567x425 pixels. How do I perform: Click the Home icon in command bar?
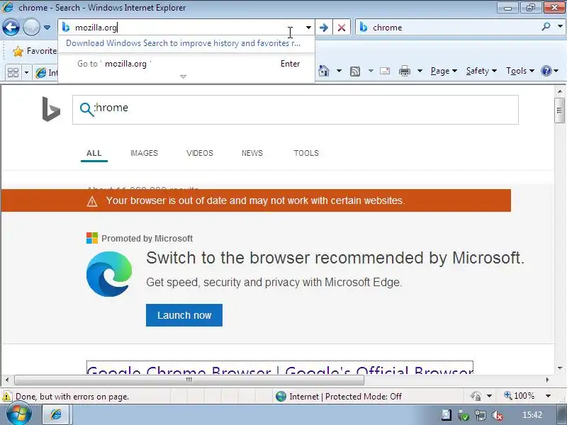click(324, 71)
